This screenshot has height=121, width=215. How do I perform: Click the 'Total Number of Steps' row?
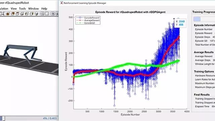(x=205, y=45)
